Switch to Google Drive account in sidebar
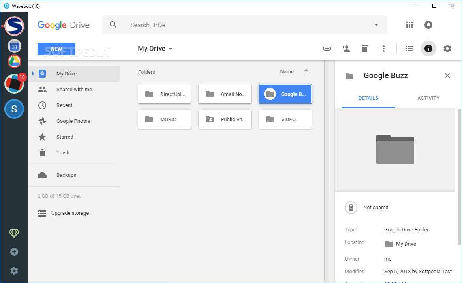 coord(14,61)
